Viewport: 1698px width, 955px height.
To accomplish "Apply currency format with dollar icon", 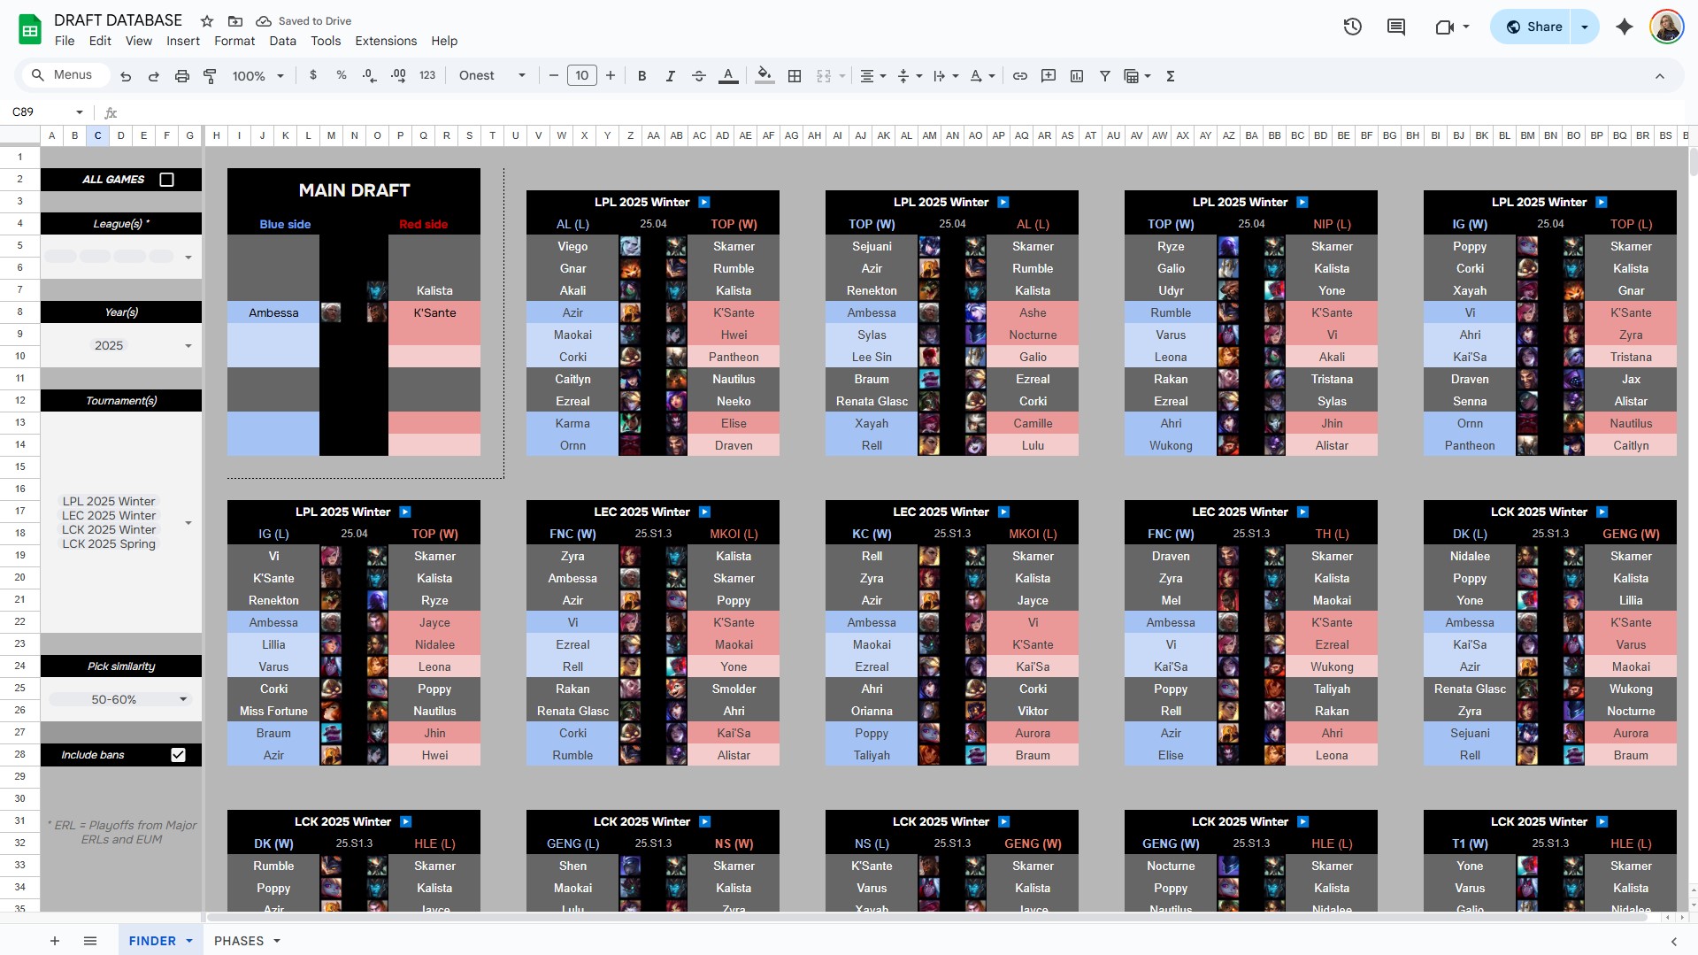I will 313,76.
